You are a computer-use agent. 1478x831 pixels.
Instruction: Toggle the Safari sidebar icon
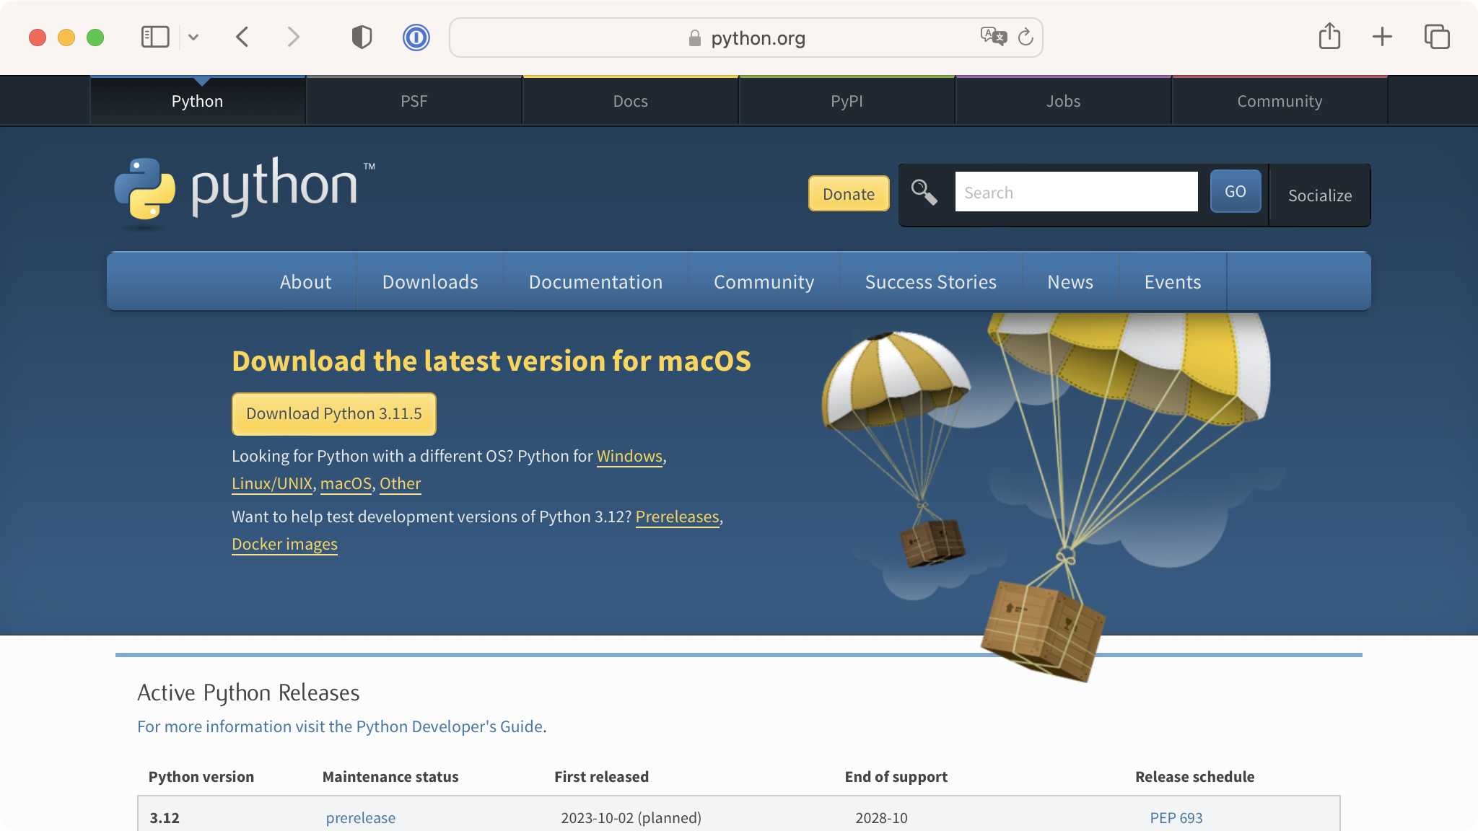(155, 37)
